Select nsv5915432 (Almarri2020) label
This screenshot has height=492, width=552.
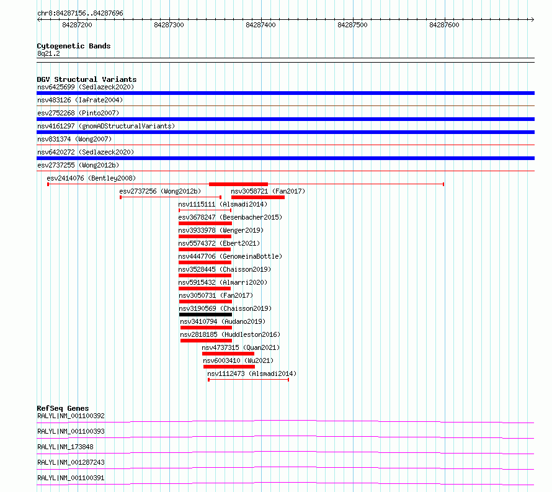click(x=223, y=282)
